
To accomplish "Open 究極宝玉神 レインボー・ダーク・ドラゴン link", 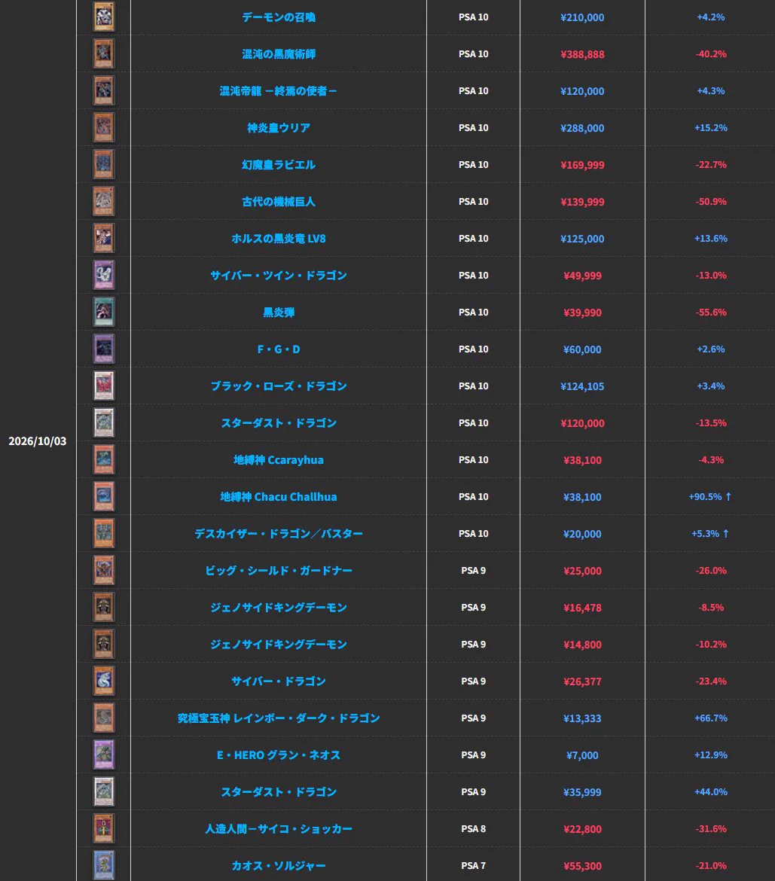I will click(x=278, y=718).
